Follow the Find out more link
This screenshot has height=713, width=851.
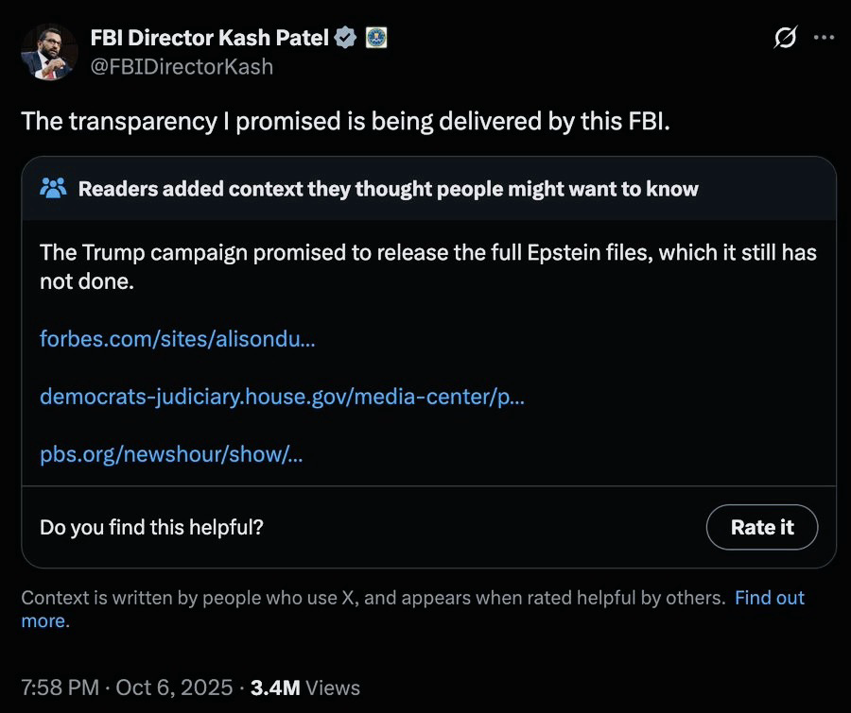pyautogui.click(x=769, y=598)
